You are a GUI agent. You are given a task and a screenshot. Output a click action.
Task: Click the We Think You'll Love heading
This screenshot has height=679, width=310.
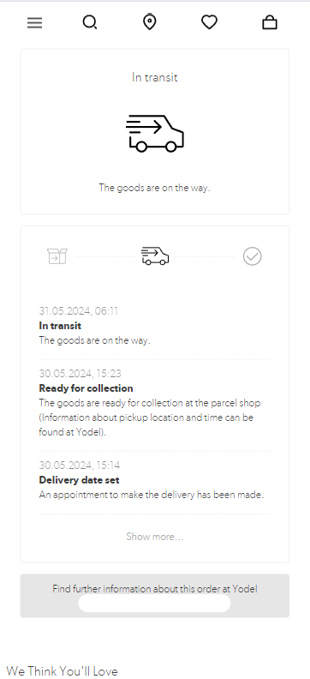coord(62,671)
